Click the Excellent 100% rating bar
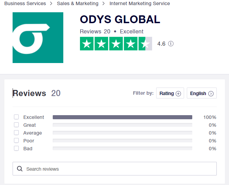This screenshot has width=229, height=185. pyautogui.click(x=122, y=117)
